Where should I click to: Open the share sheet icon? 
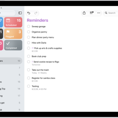[x=84, y=13]
